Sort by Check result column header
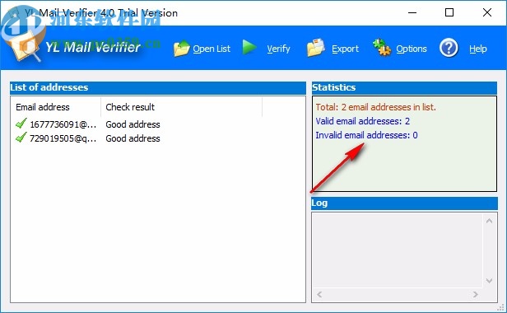Image resolution: width=507 pixels, height=313 pixels. [181, 107]
